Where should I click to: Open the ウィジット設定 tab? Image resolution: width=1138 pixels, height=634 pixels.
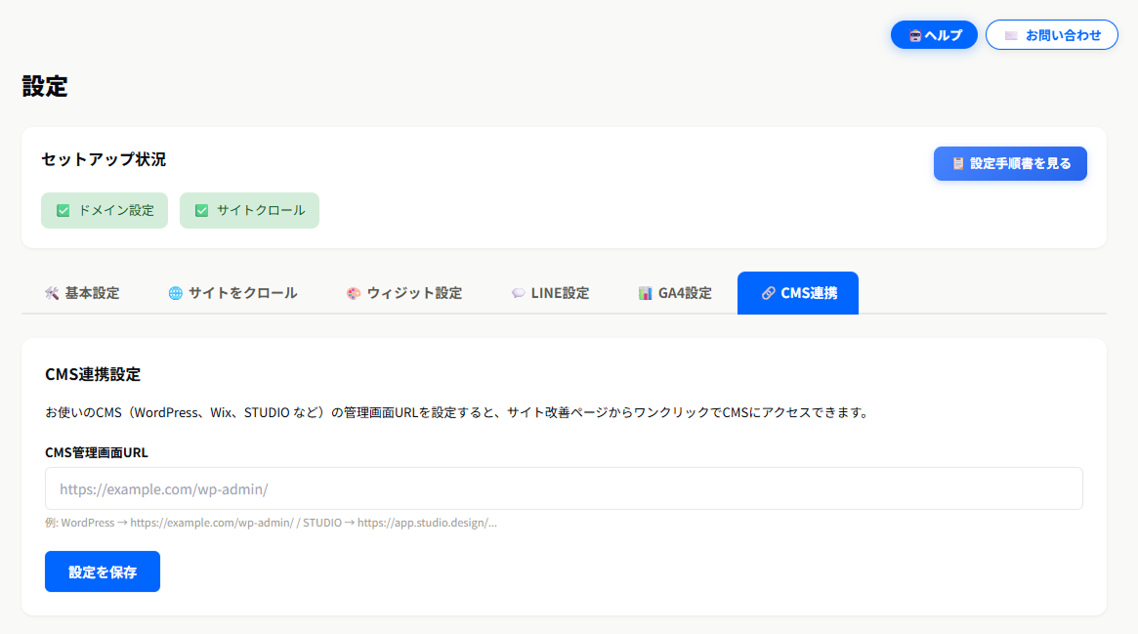point(414,293)
